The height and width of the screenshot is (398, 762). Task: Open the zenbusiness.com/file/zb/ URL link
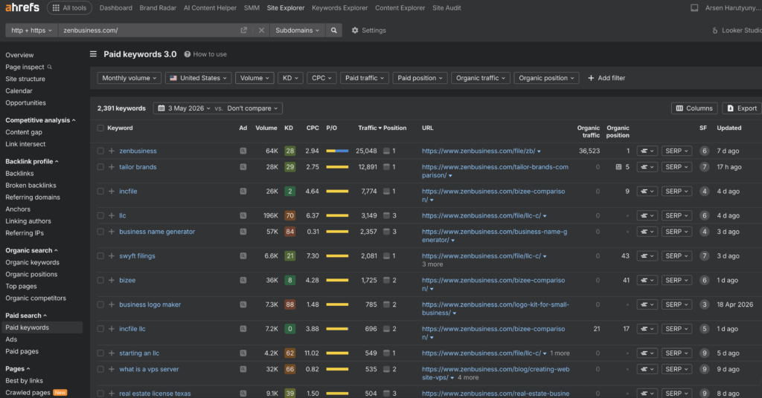(478, 151)
